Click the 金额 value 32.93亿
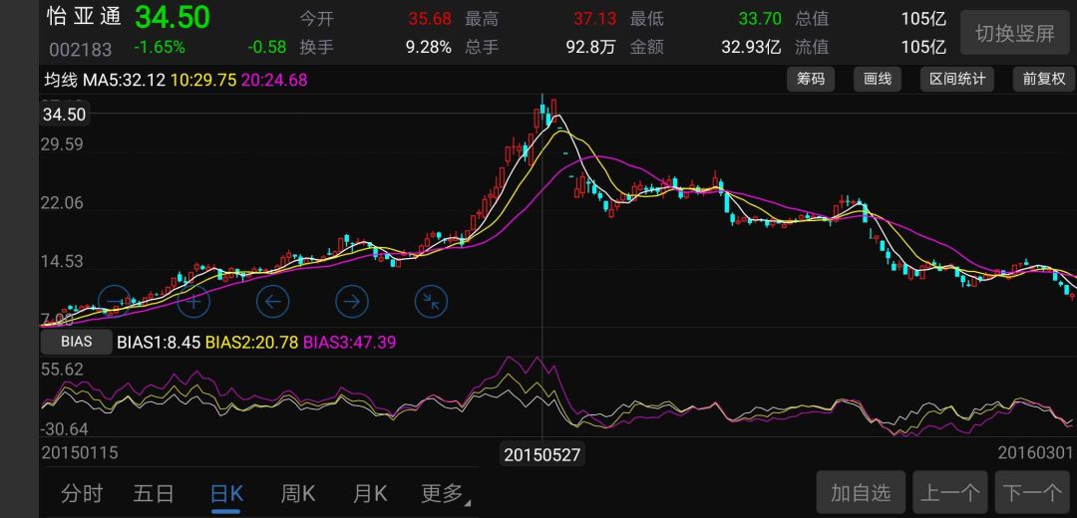Viewport: 1077px width, 518px height. [751, 48]
